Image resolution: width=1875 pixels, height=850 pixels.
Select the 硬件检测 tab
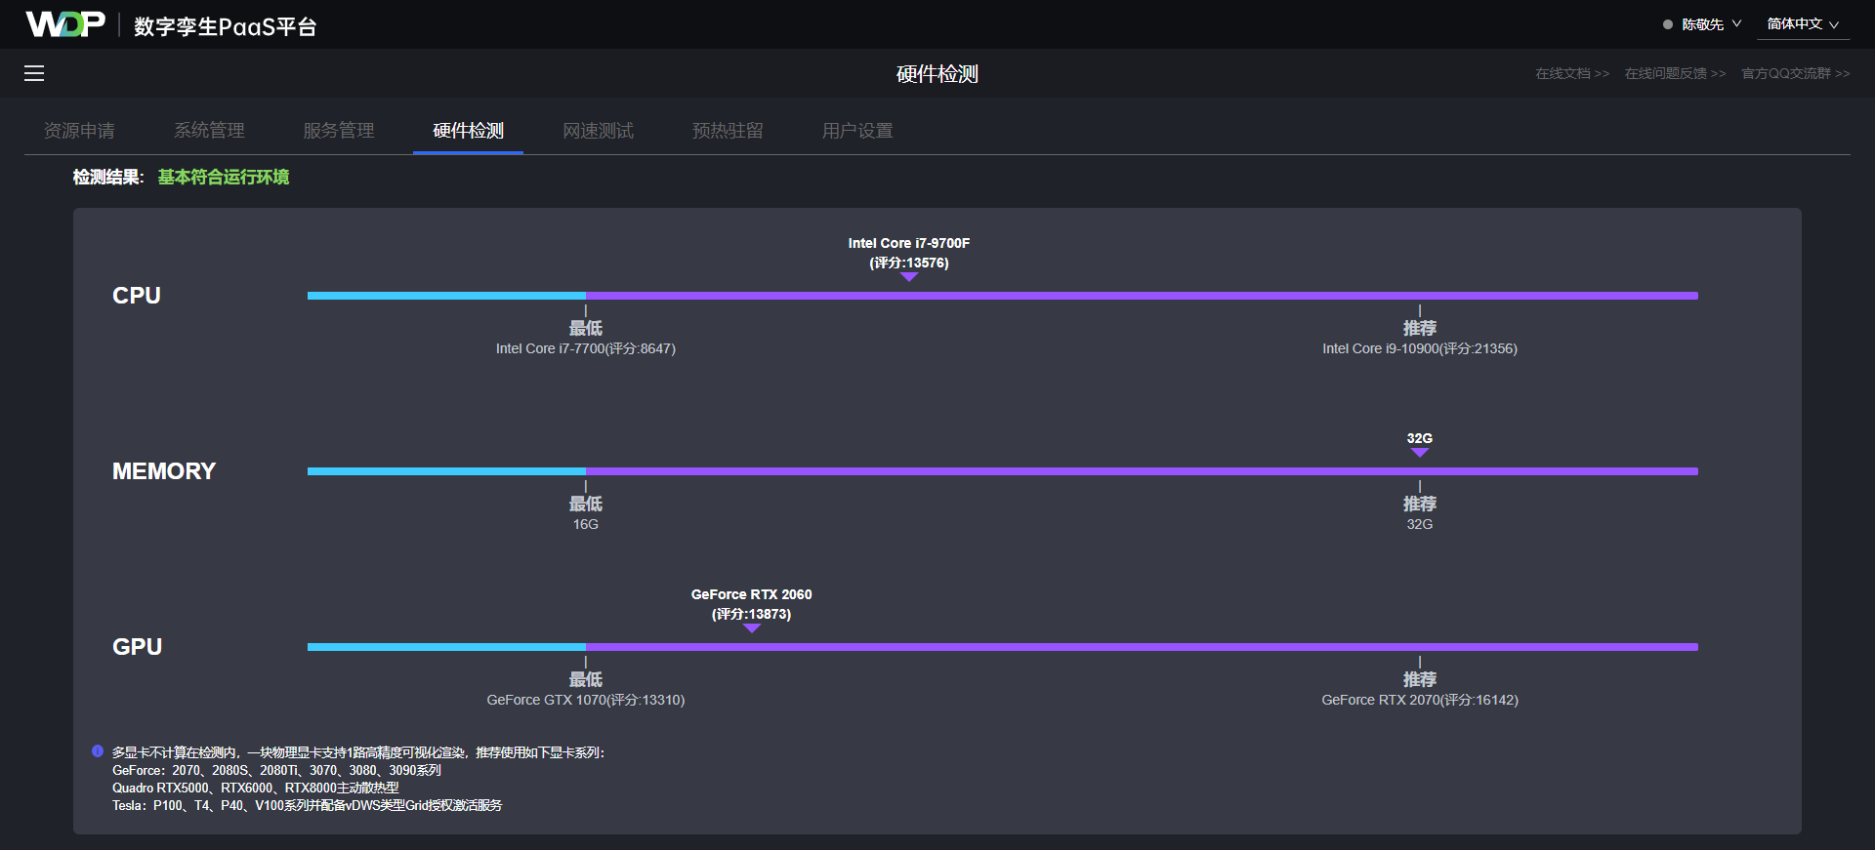(x=468, y=131)
